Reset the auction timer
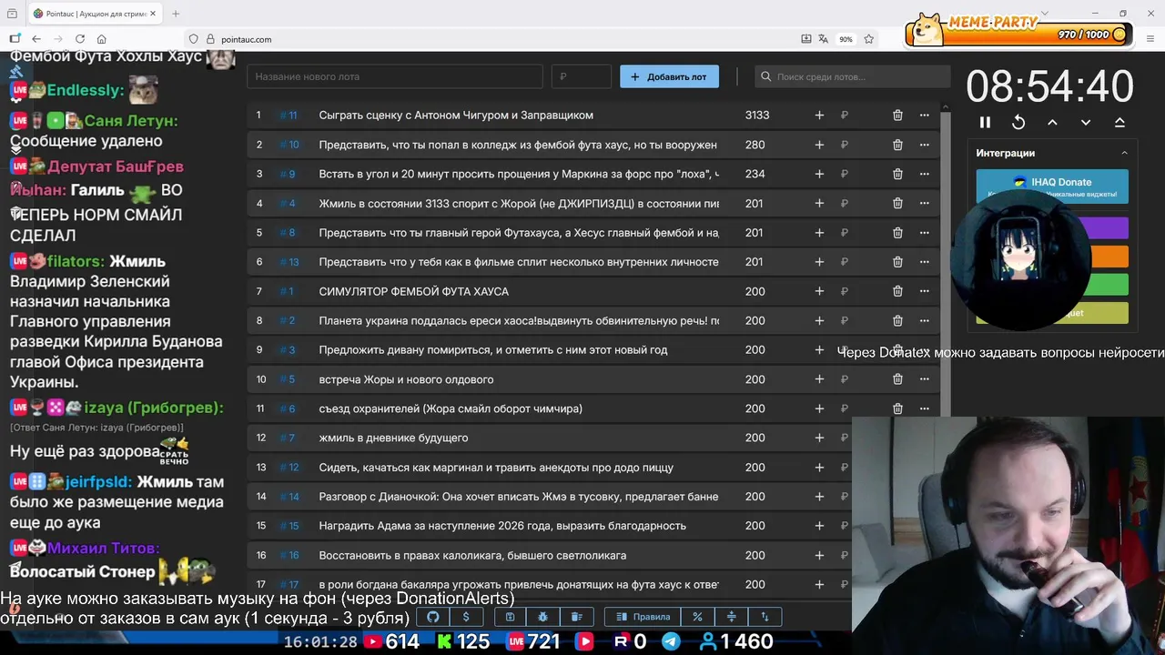The image size is (1165, 655). tap(1018, 122)
